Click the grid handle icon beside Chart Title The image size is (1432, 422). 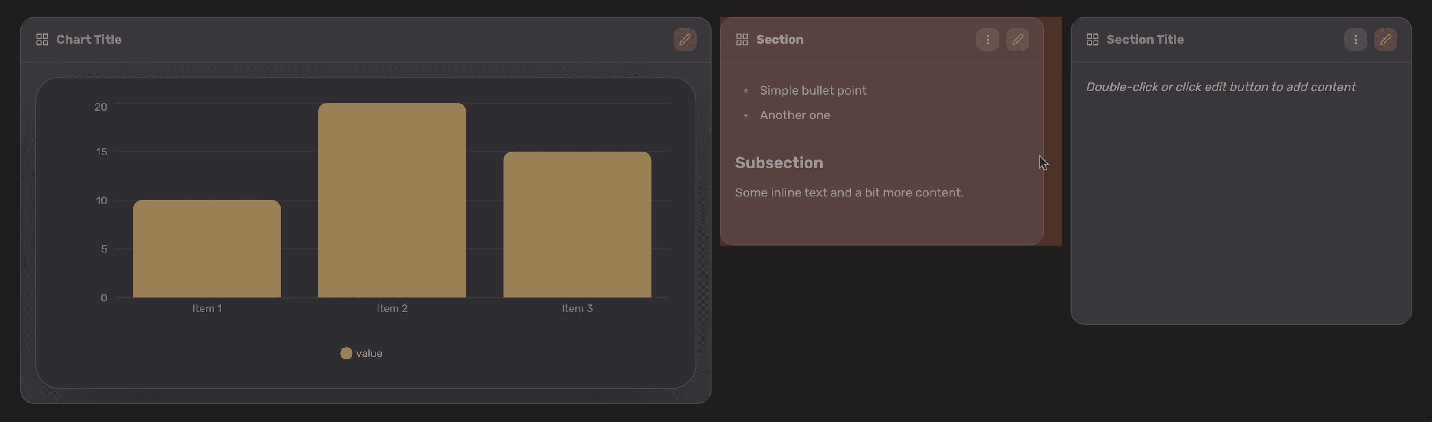tap(42, 39)
